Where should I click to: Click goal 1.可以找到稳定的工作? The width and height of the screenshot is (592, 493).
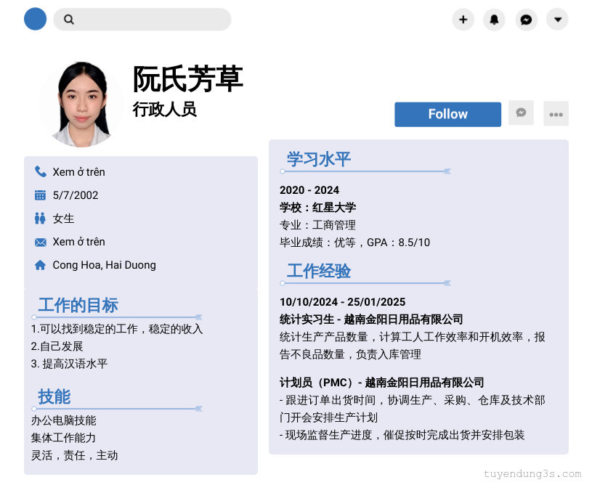117,329
